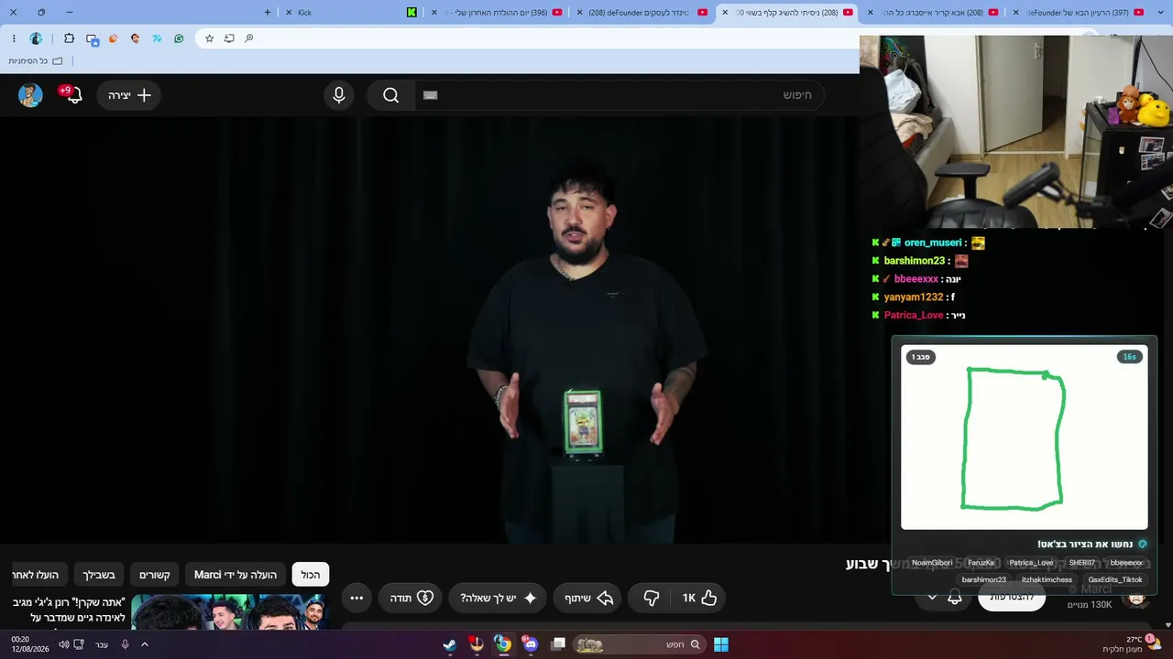1173x659 pixels.
Task: Click the video player to pause
Action: [430, 329]
